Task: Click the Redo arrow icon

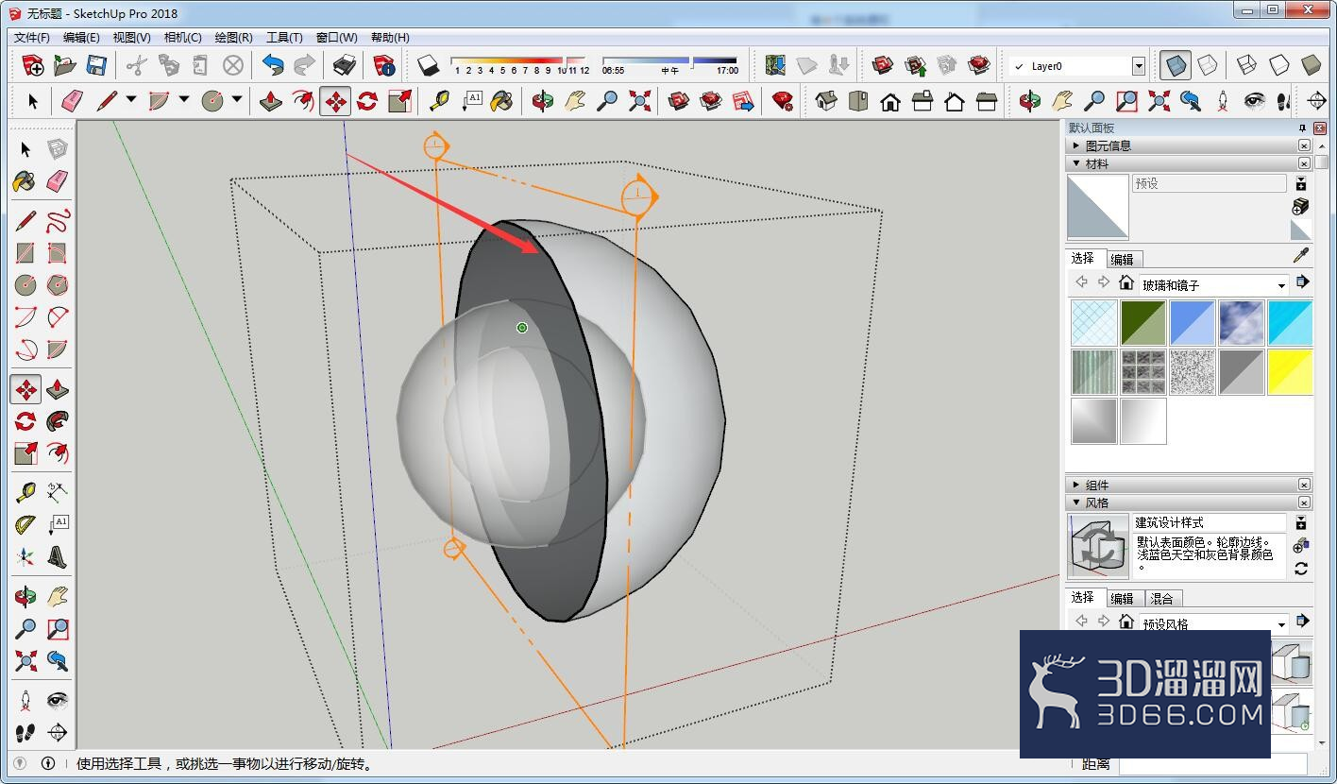Action: (x=305, y=65)
